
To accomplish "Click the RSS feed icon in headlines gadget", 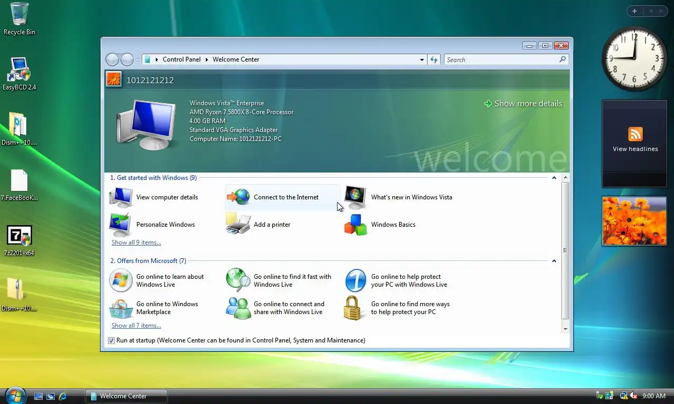I will point(635,134).
